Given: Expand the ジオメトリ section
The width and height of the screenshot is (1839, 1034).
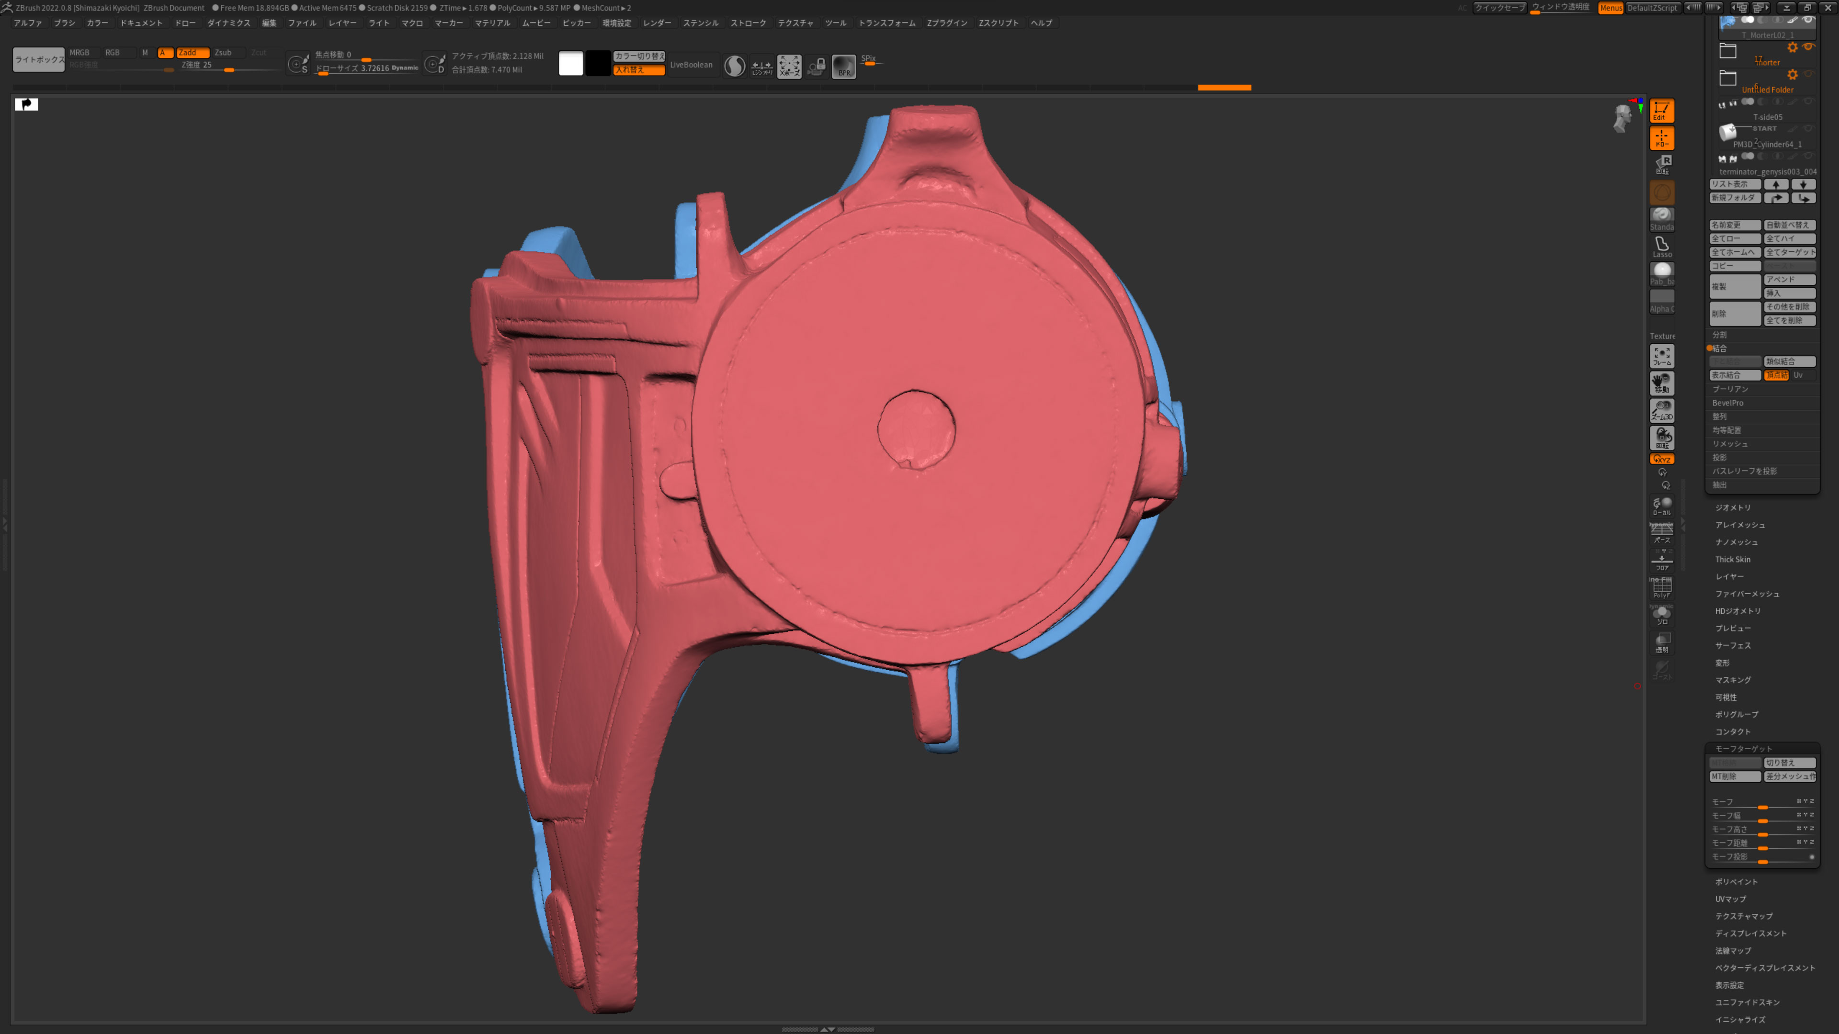Looking at the screenshot, I should (x=1733, y=507).
